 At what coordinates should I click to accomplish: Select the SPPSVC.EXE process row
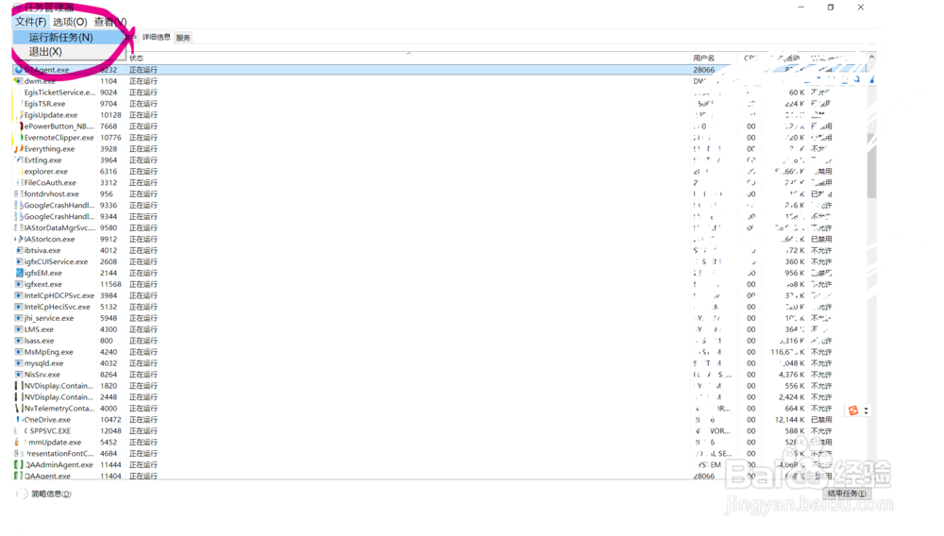(x=440, y=430)
